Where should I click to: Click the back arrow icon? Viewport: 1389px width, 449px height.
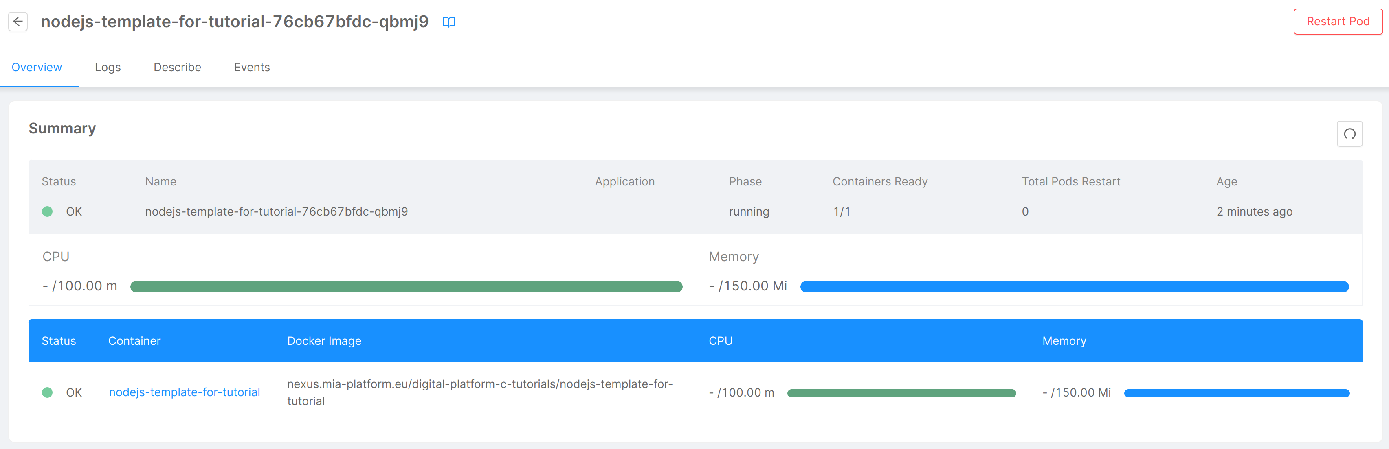point(18,22)
